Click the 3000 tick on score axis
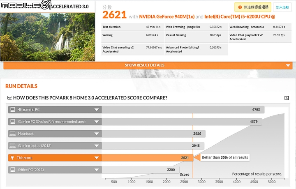This screenshot has width=296, height=189. (x=201, y=182)
